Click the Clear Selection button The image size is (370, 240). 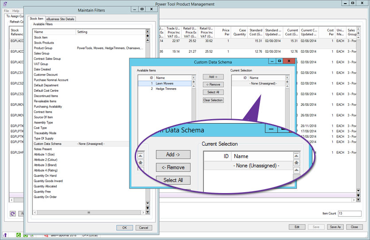click(x=213, y=100)
